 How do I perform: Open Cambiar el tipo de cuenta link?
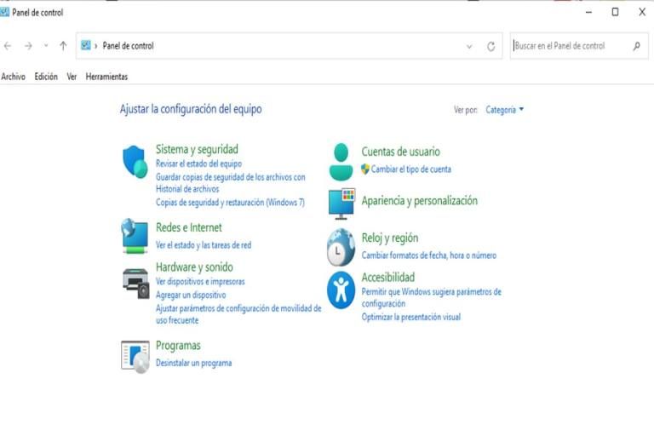410,169
